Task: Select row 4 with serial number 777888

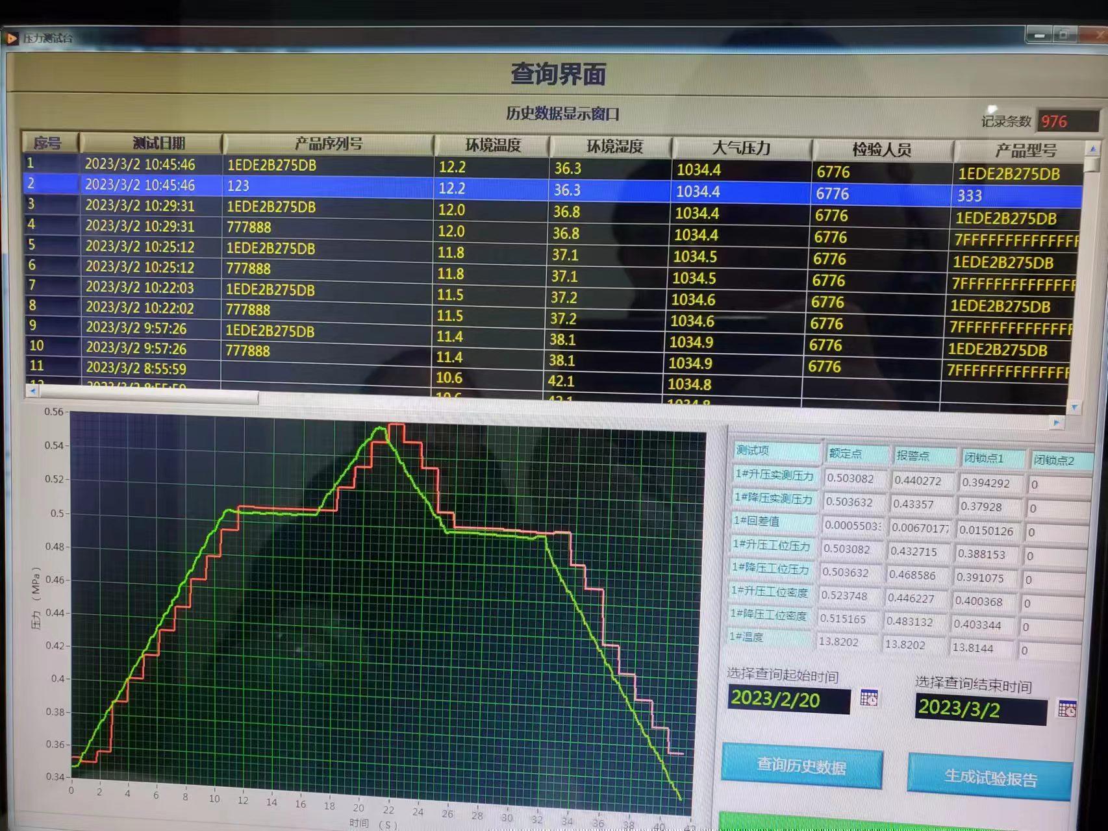Action: (249, 227)
